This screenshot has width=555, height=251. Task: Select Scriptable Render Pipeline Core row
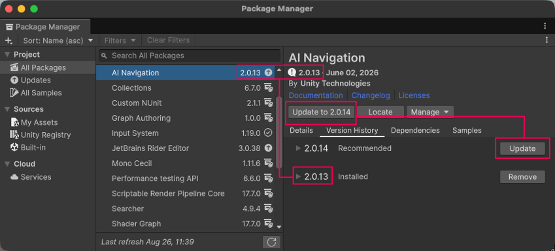tap(185, 193)
